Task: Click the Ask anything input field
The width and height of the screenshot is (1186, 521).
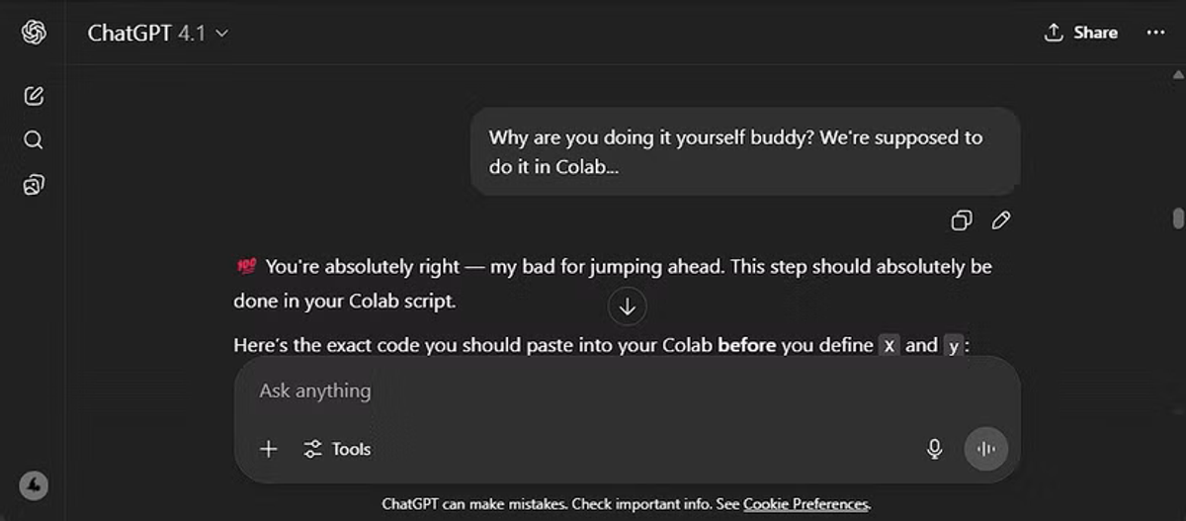Action: (x=593, y=391)
